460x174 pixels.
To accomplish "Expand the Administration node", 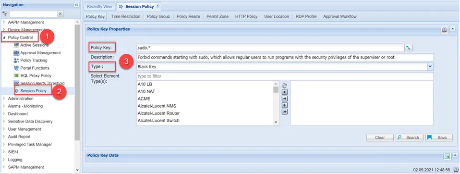I will pos(4,99).
